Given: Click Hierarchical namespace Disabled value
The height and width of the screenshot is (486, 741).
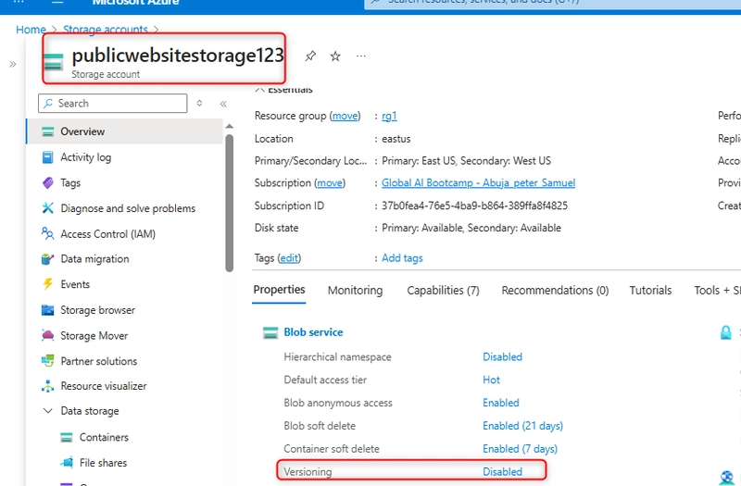Looking at the screenshot, I should 502,356.
